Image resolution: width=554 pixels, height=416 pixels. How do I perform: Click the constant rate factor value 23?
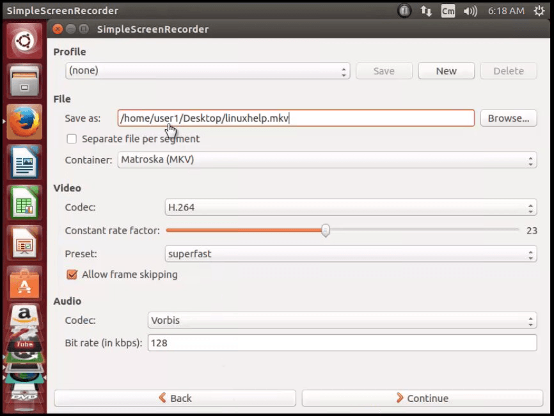pos(532,231)
